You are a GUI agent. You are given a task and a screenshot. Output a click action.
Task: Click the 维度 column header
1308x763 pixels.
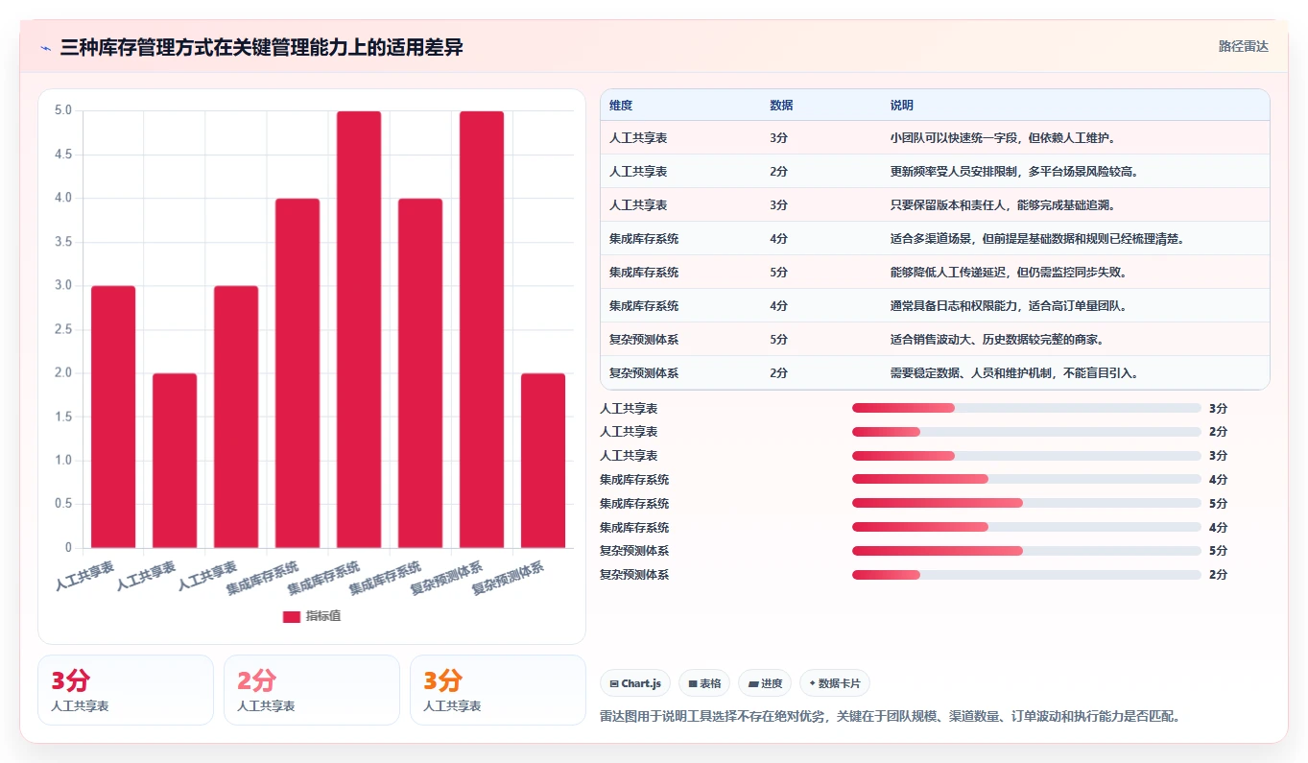tap(621, 106)
